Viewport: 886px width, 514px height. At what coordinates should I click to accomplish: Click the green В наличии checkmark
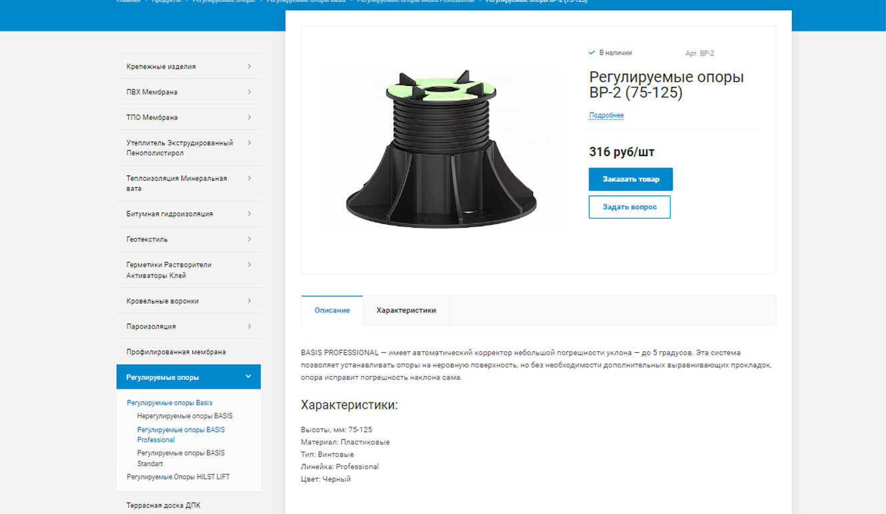coord(592,53)
